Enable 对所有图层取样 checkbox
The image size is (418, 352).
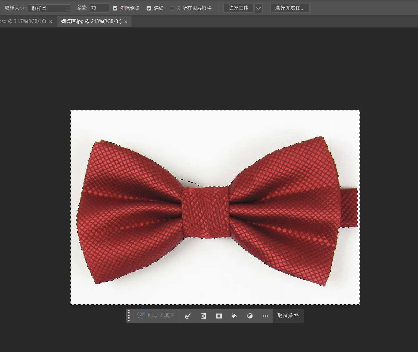pos(172,8)
